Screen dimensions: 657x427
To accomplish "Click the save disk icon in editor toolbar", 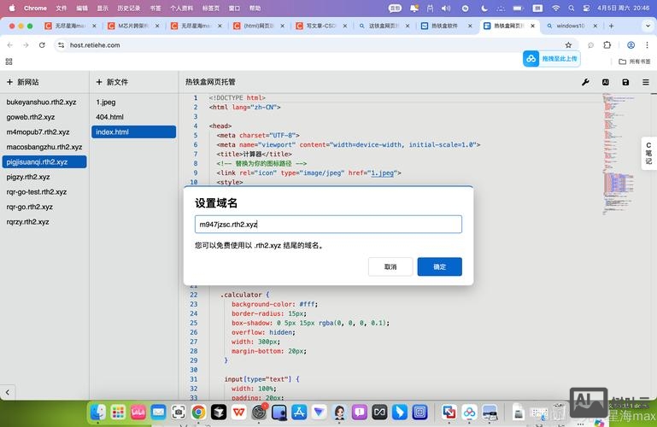I will pos(625,82).
